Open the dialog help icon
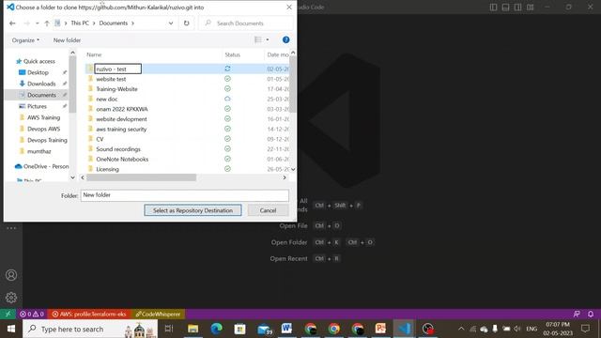Screen dimensions: 601x338 pyautogui.click(x=285, y=39)
